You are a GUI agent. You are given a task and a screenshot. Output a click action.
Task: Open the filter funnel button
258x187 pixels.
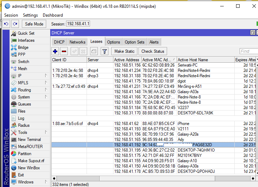click(x=105, y=51)
